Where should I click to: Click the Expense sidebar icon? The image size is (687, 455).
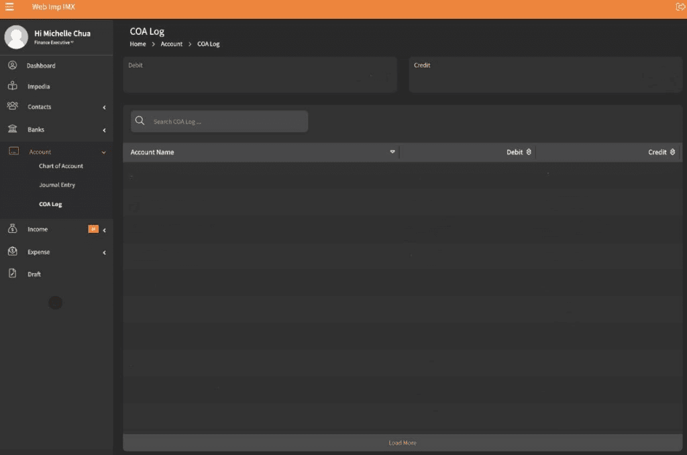tap(13, 251)
